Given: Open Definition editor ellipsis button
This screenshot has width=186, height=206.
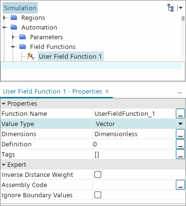Looking at the screenshot, I should click(180, 144).
